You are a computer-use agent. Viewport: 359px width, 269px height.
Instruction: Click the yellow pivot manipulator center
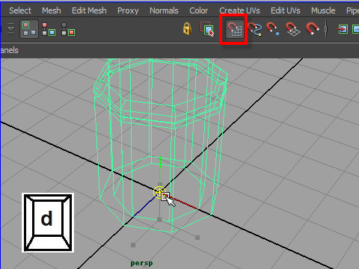click(x=159, y=192)
